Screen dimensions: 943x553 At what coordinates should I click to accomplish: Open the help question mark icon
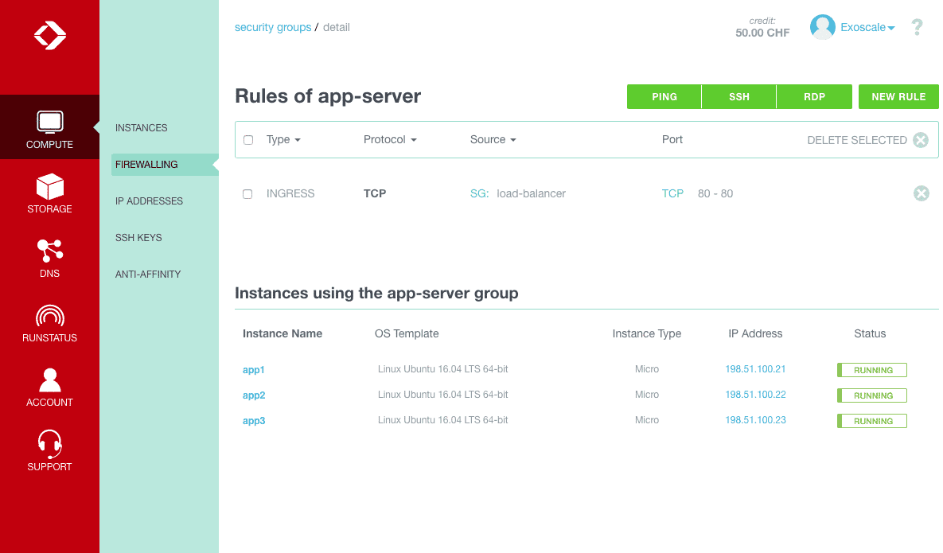tap(917, 27)
